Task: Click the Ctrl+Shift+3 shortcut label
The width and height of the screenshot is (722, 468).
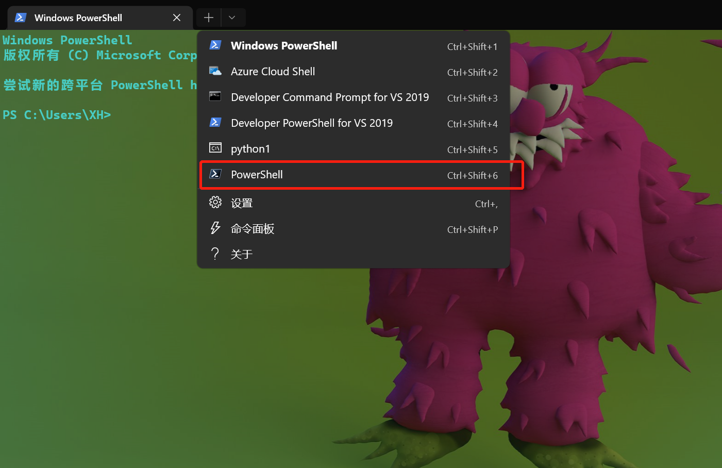Action: (473, 98)
